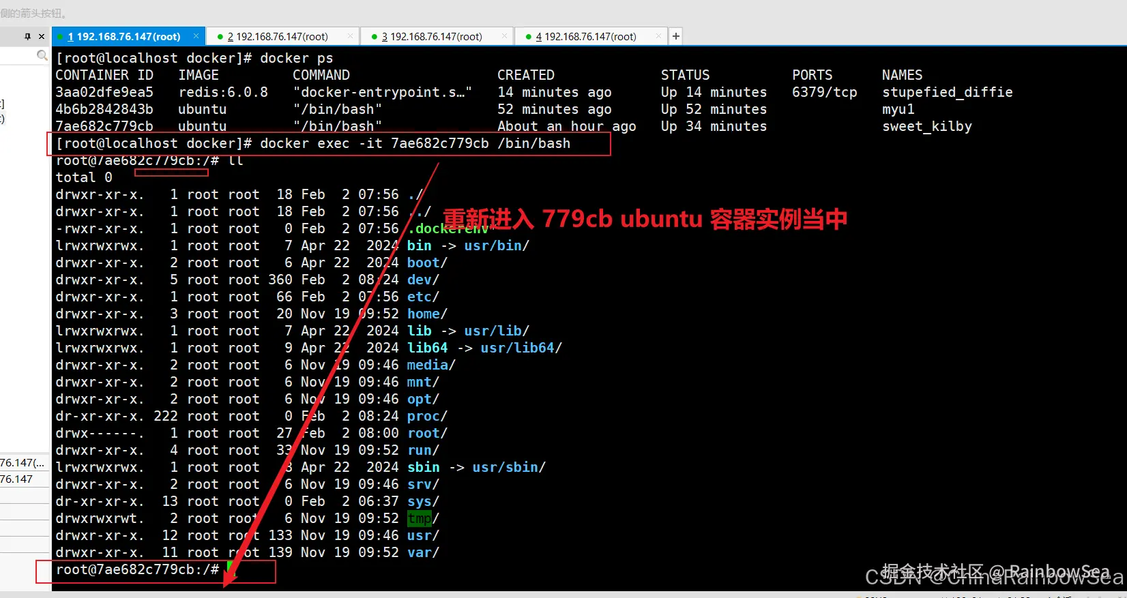Image resolution: width=1127 pixels, height=598 pixels.
Task: Click container ID '4b6b2842843b'
Action: coord(104,109)
